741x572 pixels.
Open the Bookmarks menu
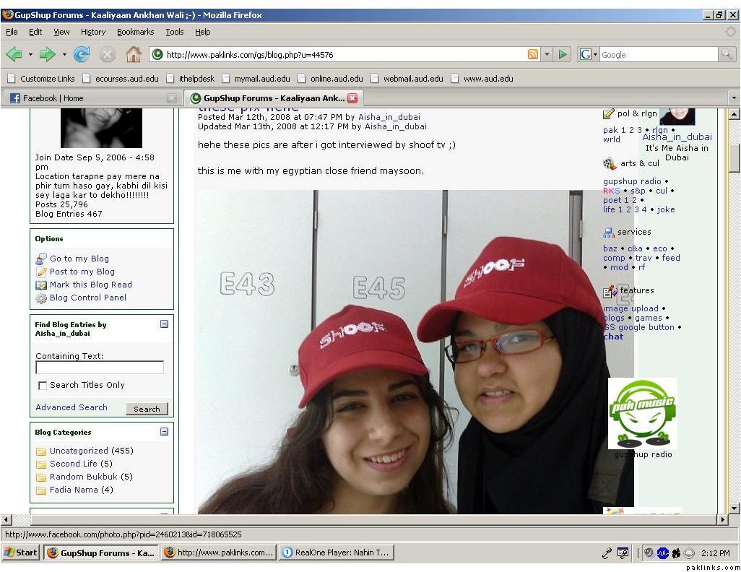(x=135, y=32)
